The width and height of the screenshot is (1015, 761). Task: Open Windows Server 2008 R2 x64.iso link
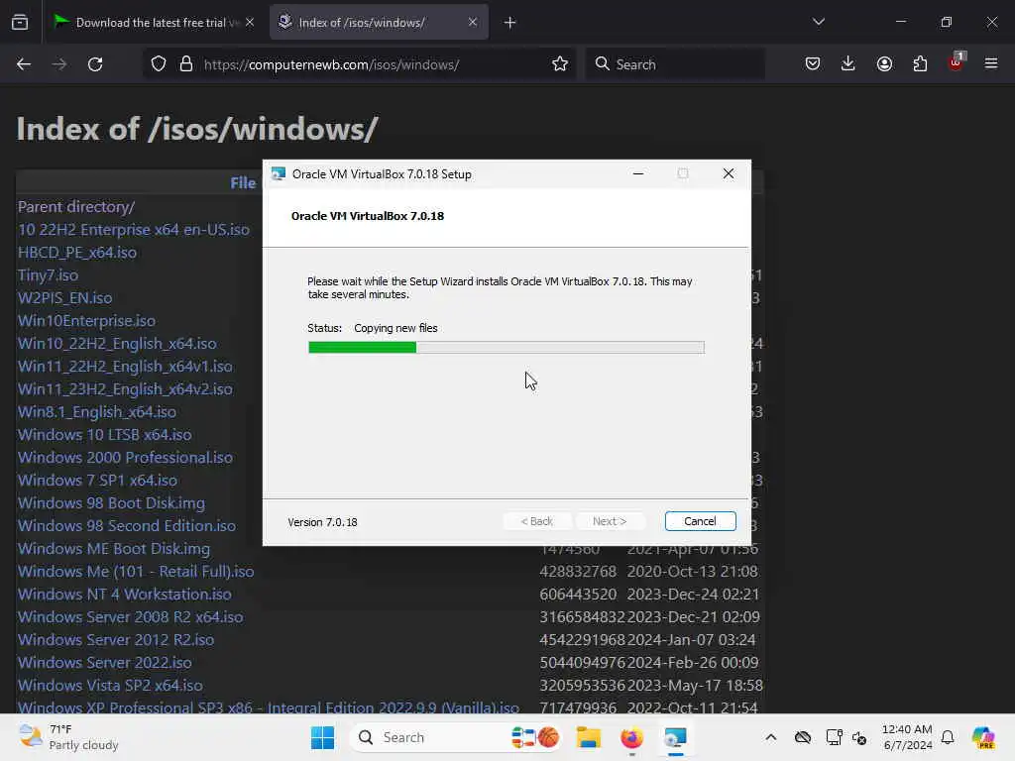click(131, 616)
